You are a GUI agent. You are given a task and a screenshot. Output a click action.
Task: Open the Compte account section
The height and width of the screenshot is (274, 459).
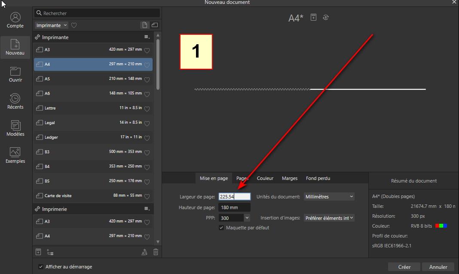[x=15, y=20]
